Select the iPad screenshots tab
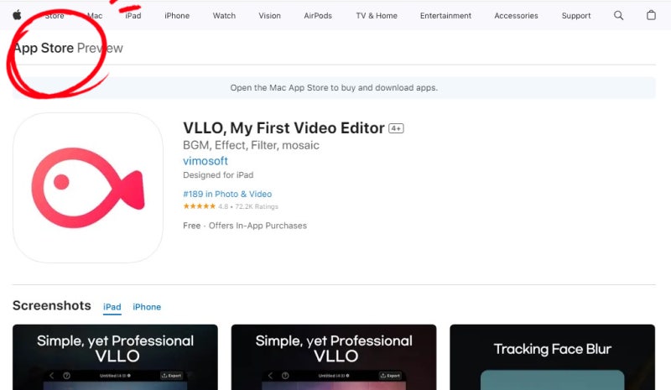 point(112,307)
